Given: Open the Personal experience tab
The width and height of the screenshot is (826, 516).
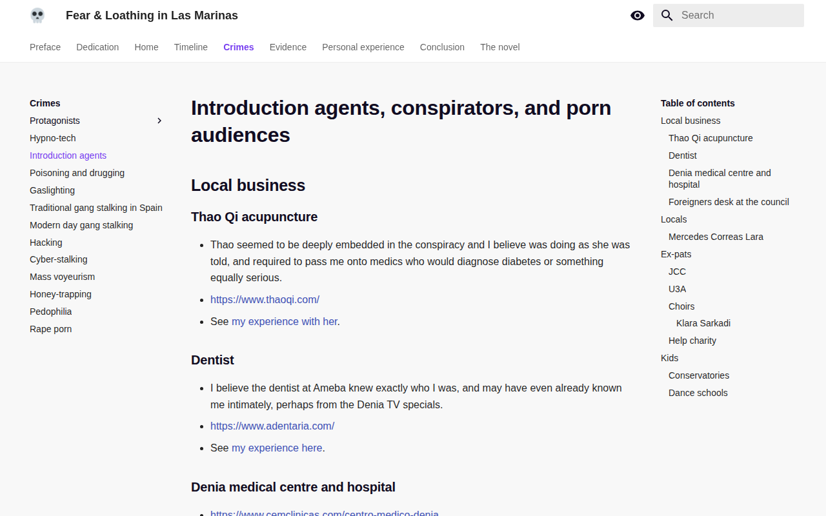Looking at the screenshot, I should pos(363,47).
